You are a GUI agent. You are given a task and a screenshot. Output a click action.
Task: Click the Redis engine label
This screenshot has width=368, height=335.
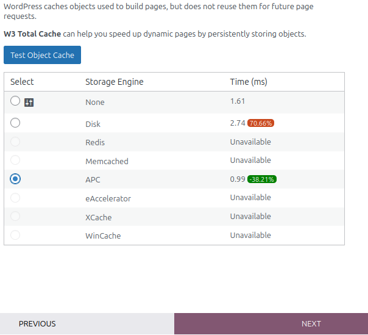(95, 142)
